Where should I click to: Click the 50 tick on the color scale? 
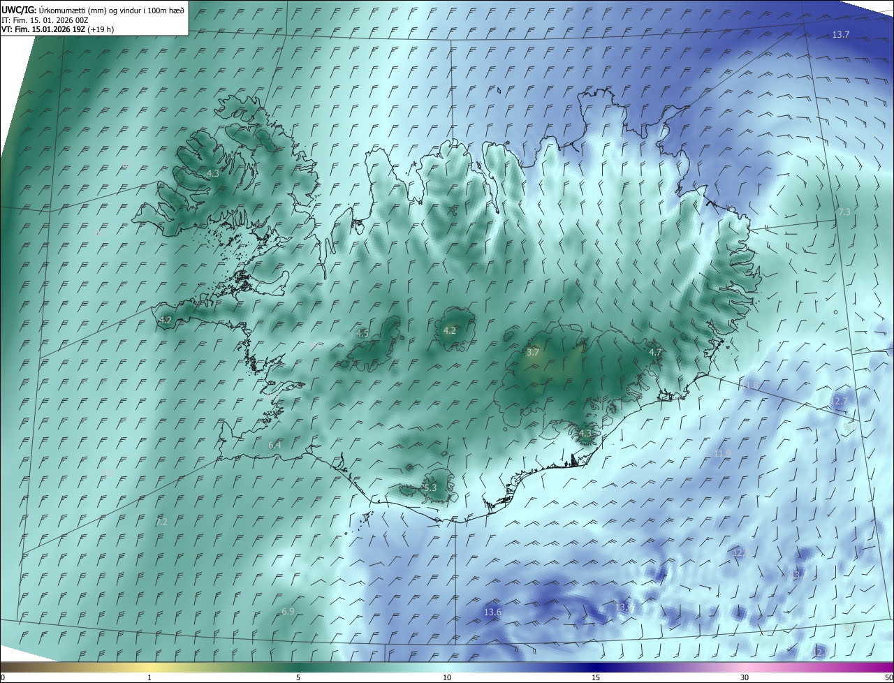889,677
